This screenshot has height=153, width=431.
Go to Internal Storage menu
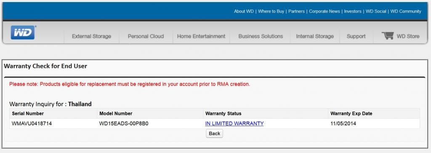coord(315,36)
